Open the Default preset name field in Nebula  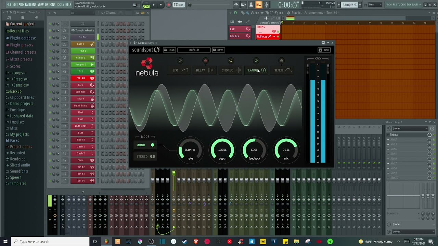(x=194, y=50)
